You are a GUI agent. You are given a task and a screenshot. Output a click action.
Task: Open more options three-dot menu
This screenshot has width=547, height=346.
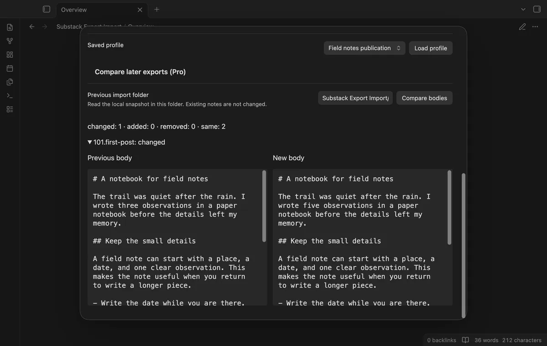(x=535, y=27)
